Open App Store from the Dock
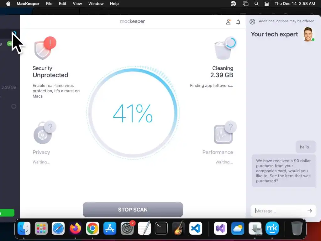321x241 pixels. (110, 228)
